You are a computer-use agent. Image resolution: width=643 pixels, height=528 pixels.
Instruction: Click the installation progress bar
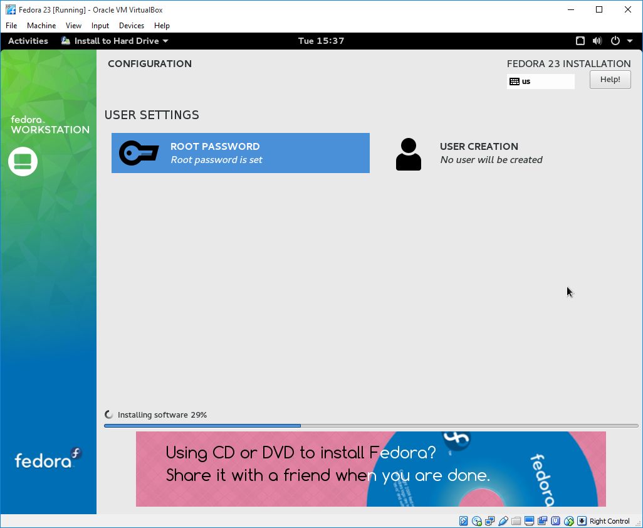pyautogui.click(x=371, y=426)
